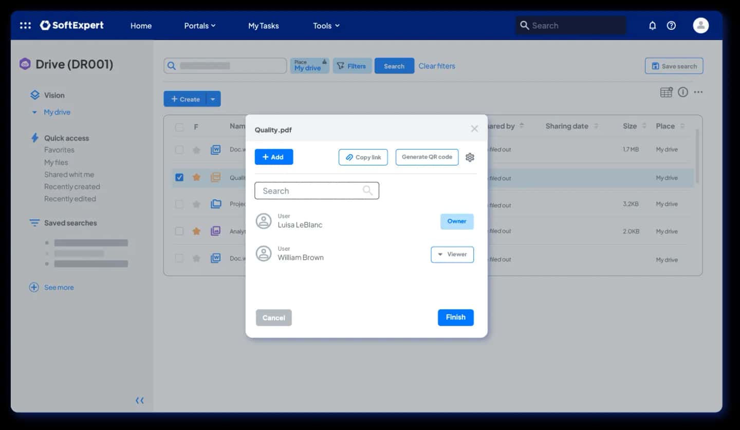Open the user profile avatar

(x=700, y=25)
